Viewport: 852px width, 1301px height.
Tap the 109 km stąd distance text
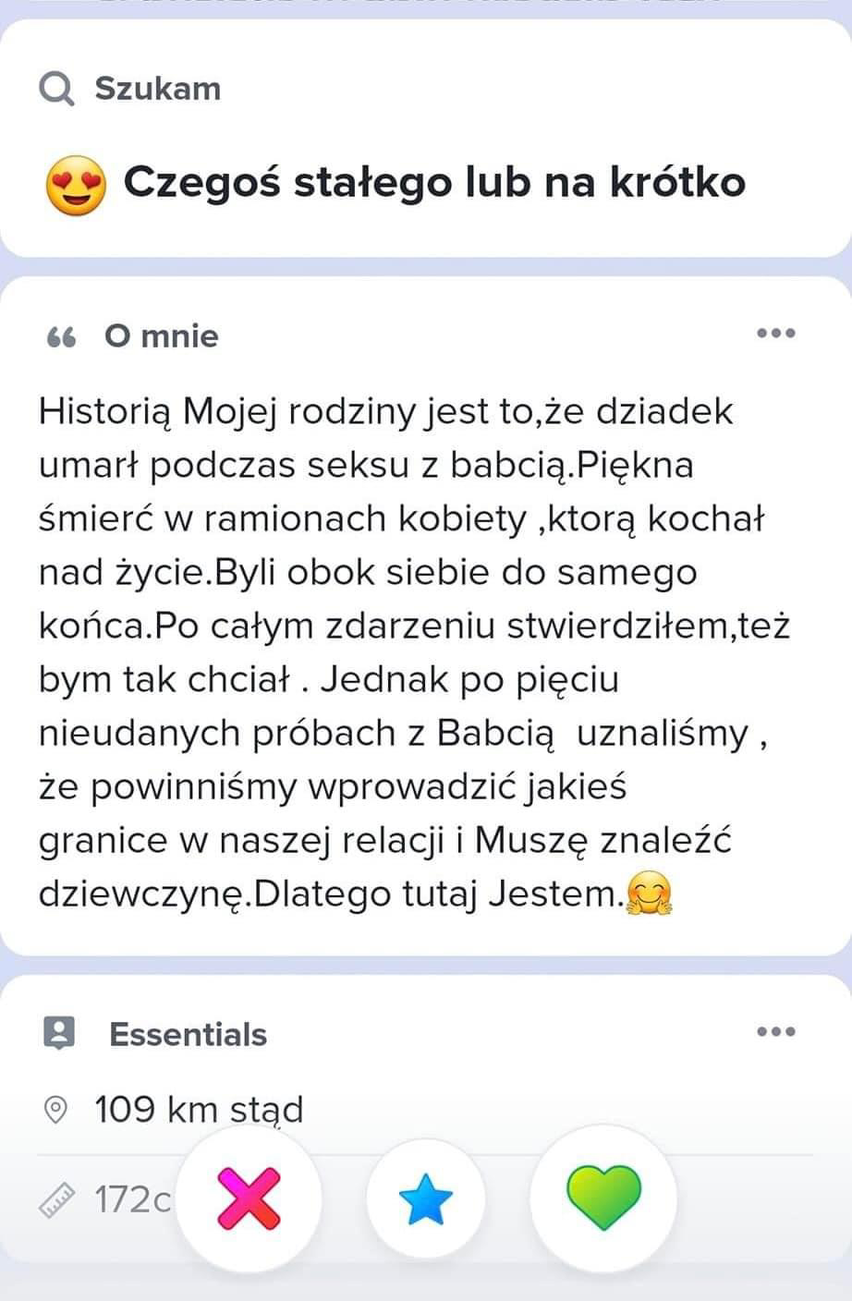point(199,1110)
